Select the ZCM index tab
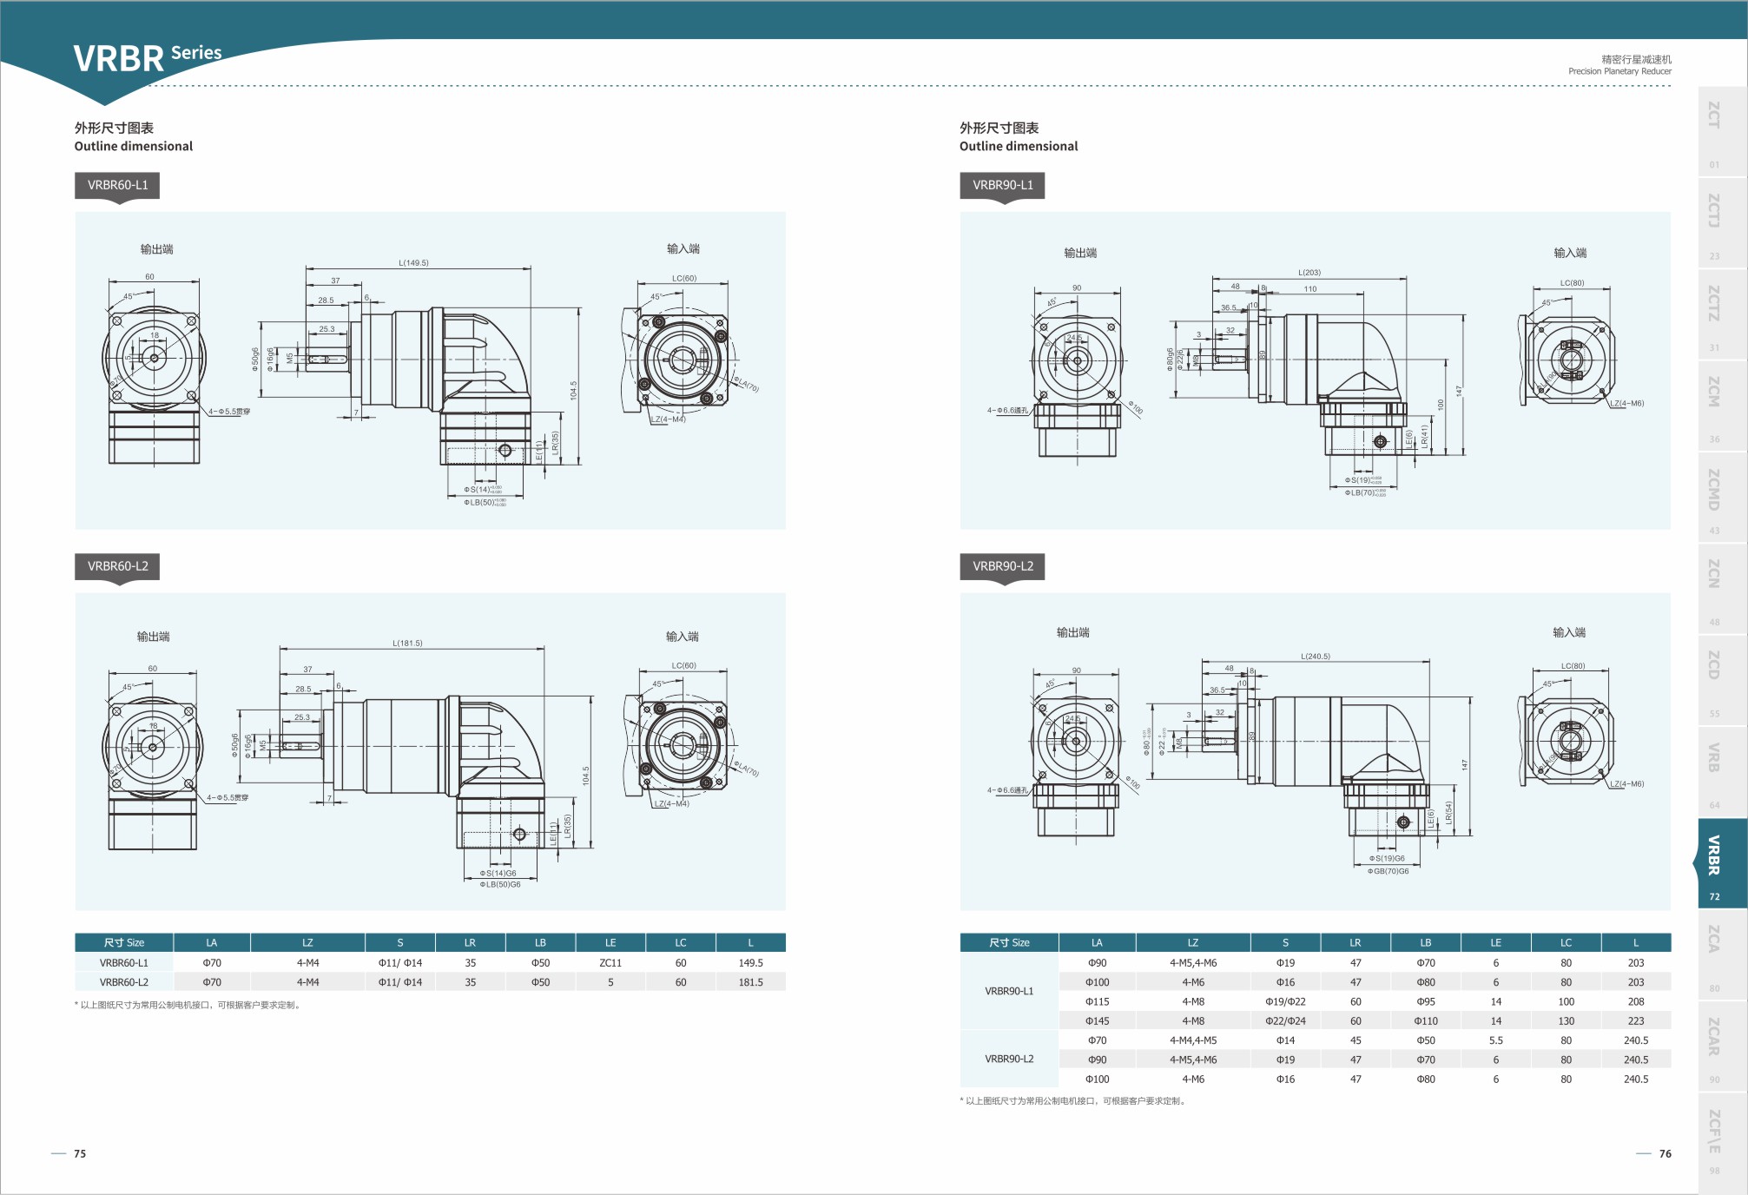 (x=1723, y=406)
